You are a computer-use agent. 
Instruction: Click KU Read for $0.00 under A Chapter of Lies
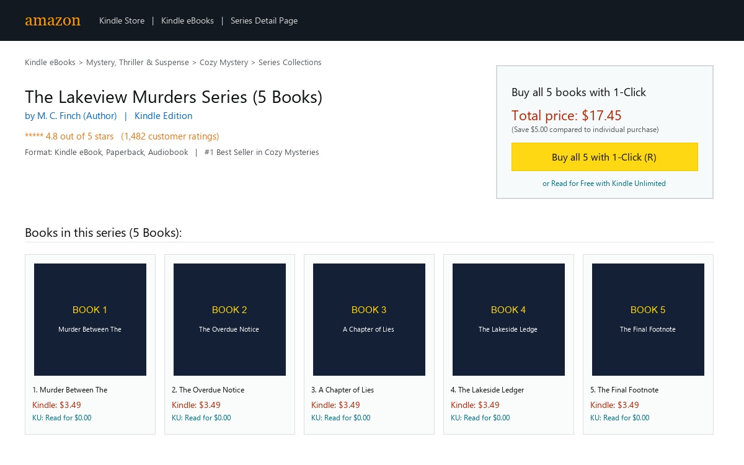(x=340, y=418)
